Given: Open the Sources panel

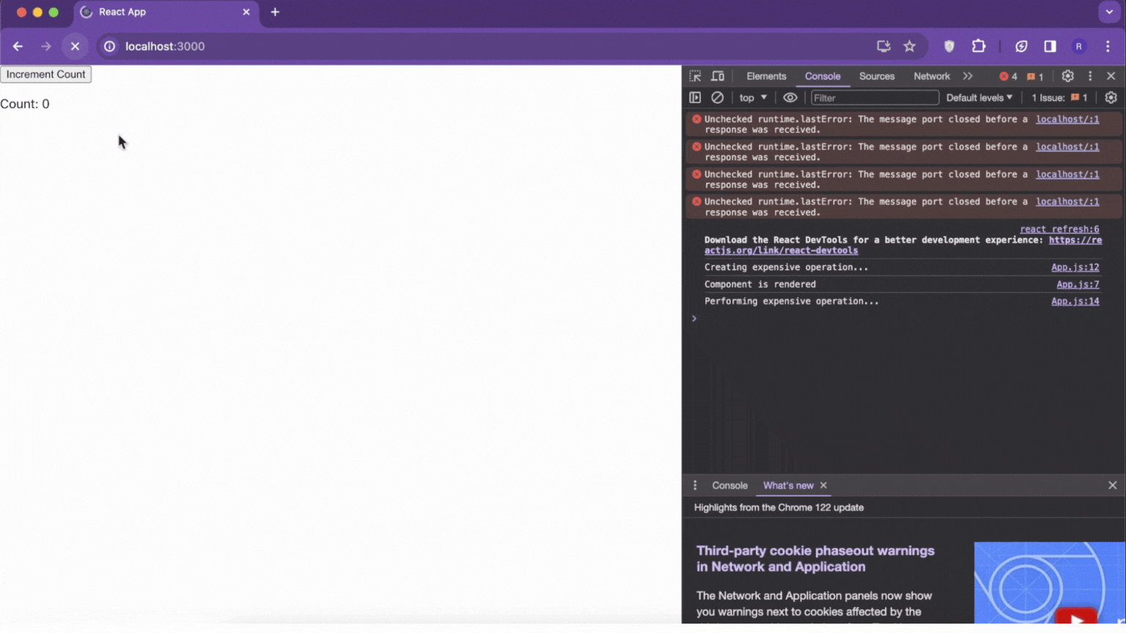Looking at the screenshot, I should [877, 75].
